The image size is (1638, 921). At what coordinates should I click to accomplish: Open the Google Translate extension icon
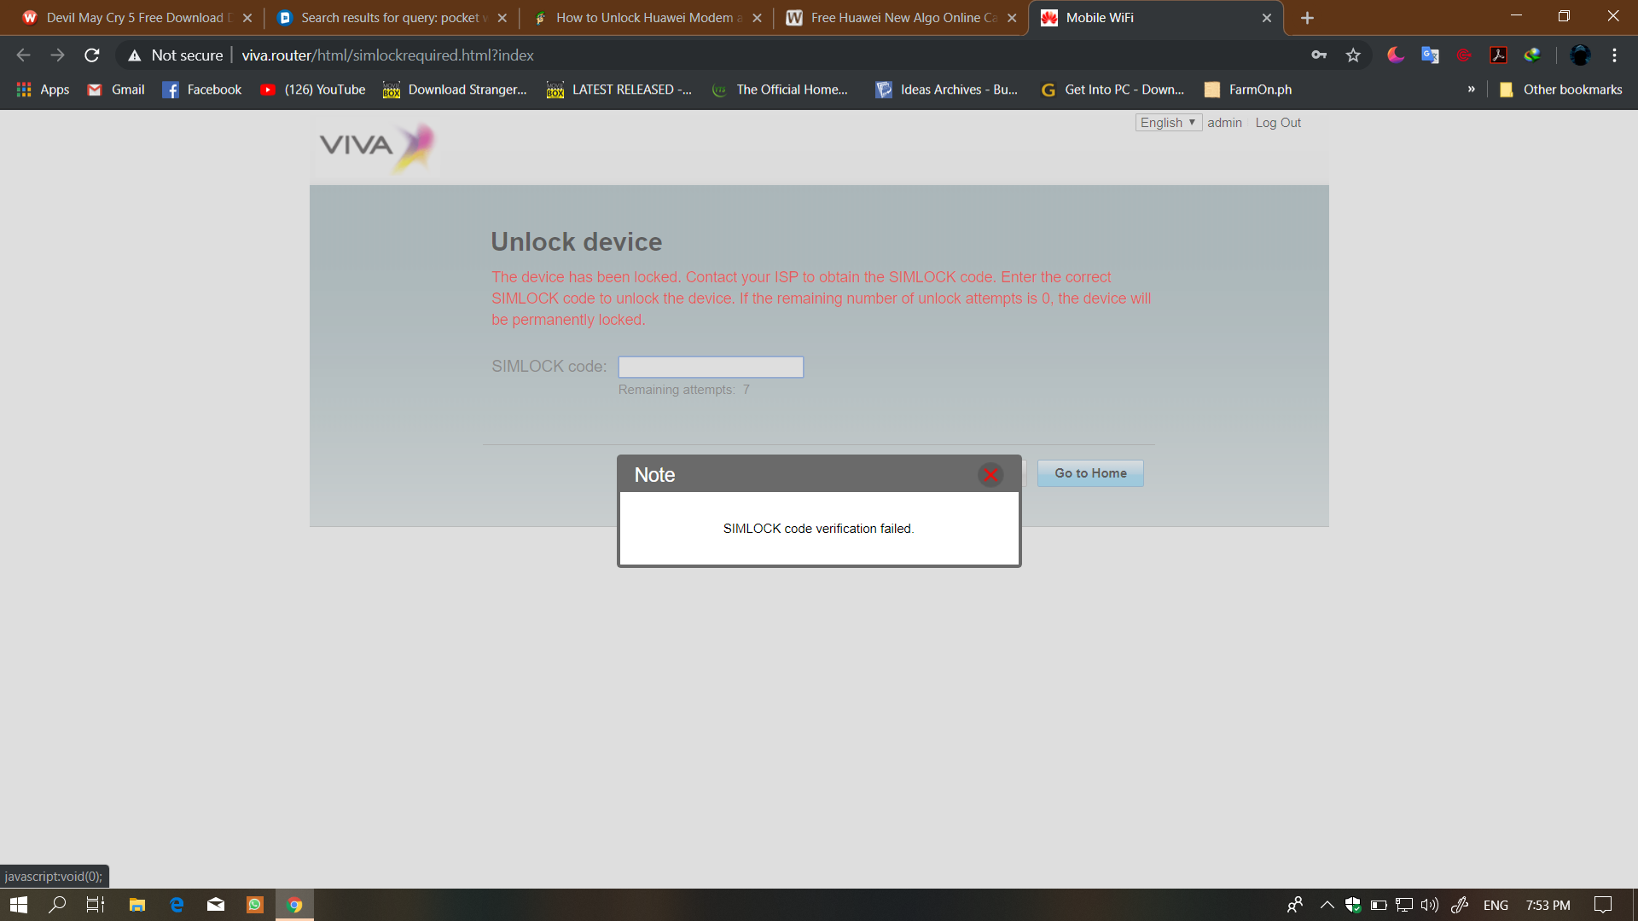(1430, 55)
